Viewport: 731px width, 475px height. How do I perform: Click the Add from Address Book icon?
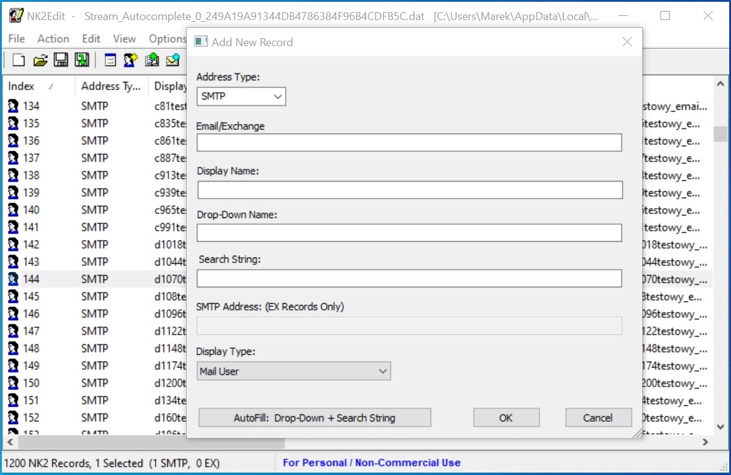(x=152, y=60)
